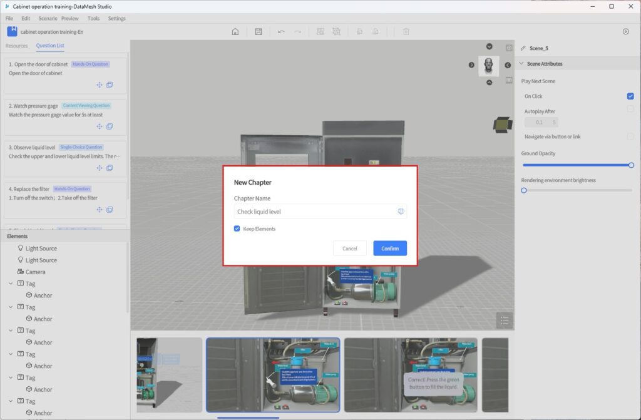Open the Scenario menu

point(48,19)
